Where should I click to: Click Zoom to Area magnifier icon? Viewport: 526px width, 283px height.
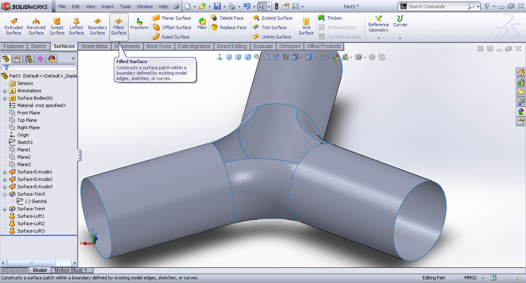point(267,57)
